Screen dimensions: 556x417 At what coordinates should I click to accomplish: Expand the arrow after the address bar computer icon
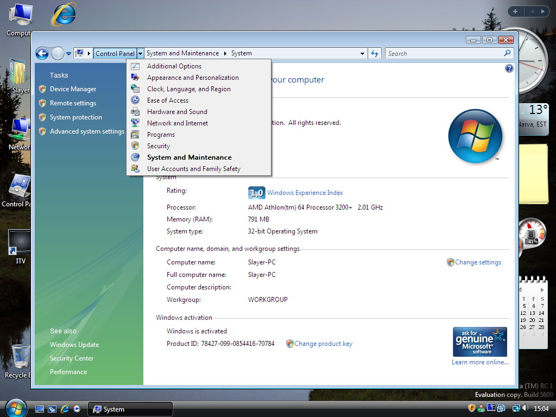[89, 54]
